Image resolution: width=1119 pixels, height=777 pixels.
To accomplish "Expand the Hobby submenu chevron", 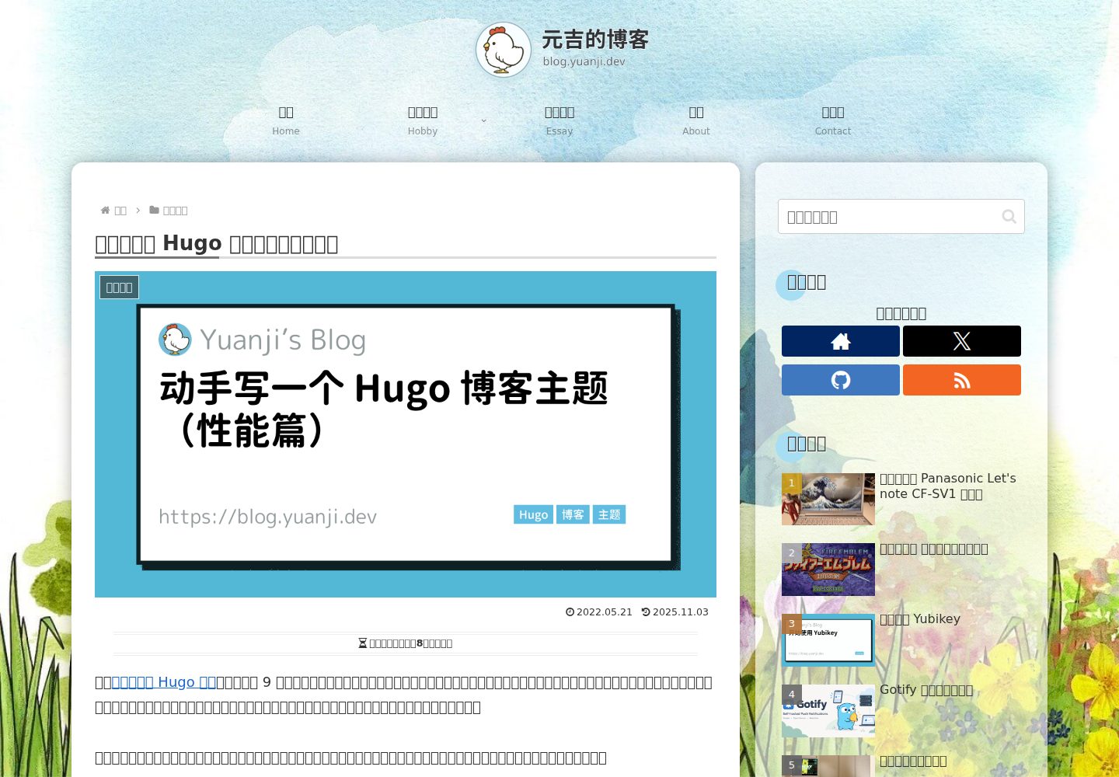I will pyautogui.click(x=483, y=121).
